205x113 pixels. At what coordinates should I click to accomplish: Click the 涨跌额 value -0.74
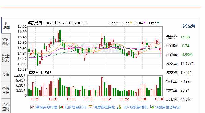[185, 46]
